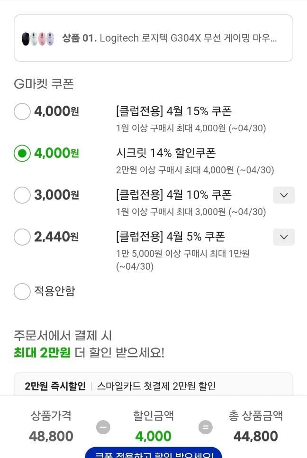Click the 상품 01 Logitech G304X title
The height and width of the screenshot is (458, 307).
[169, 38]
